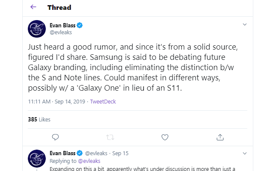264x171 pixels.
Task: Click the share tweet icon
Action: click(x=220, y=137)
